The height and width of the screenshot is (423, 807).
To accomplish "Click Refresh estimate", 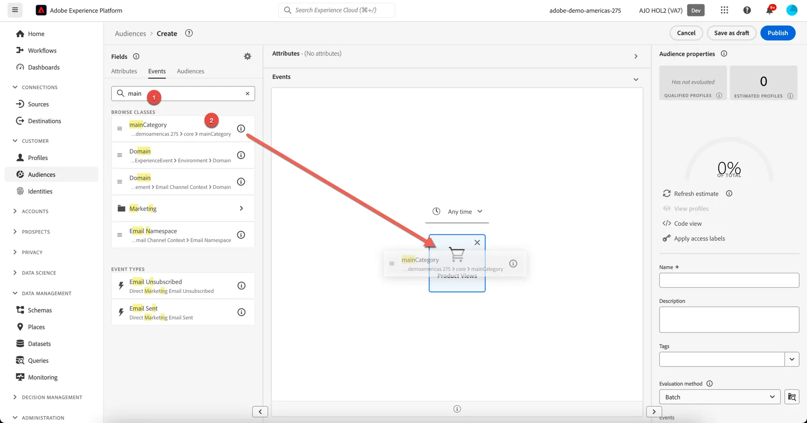I will pos(696,194).
